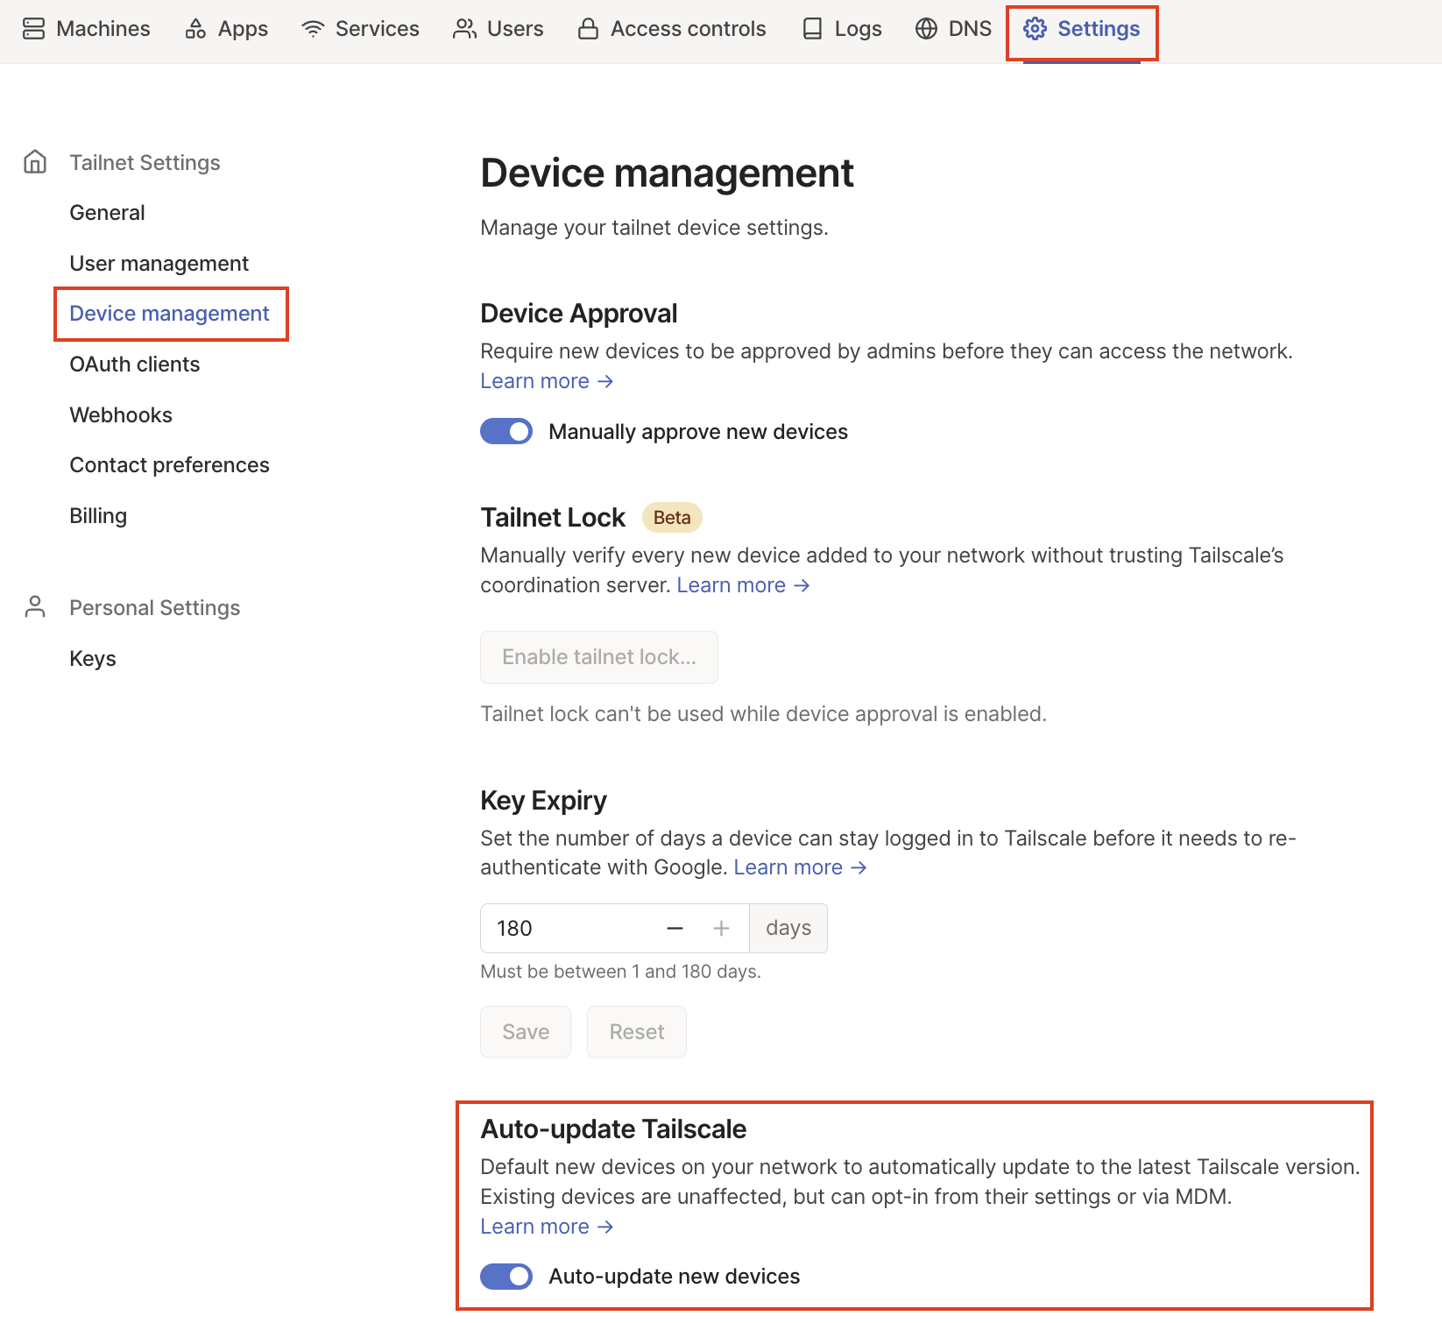Turn off Auto-update new devices toggle
The width and height of the screenshot is (1442, 1323).
(506, 1277)
